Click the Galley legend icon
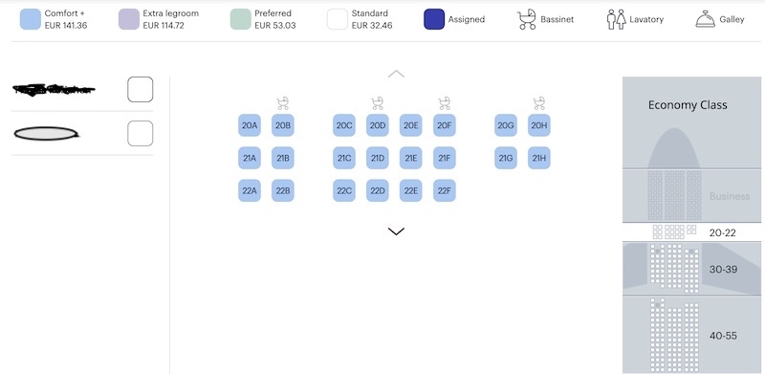Screen dimensions: 765x374 click(705, 19)
